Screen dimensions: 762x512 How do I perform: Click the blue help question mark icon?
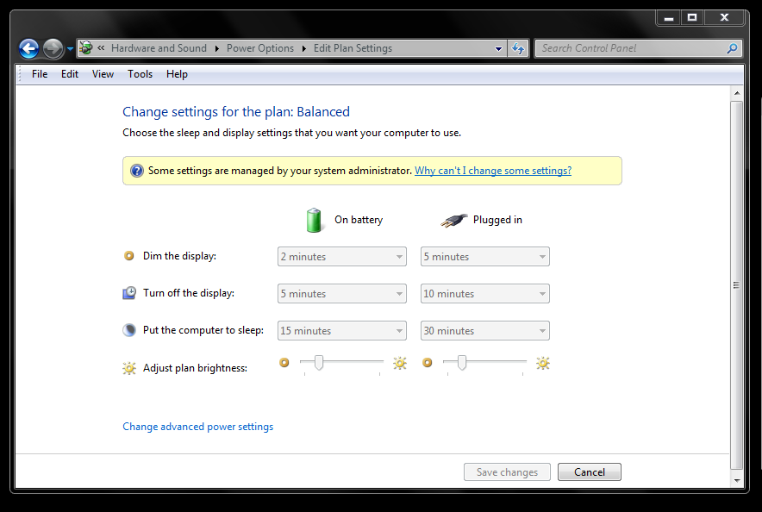(137, 171)
